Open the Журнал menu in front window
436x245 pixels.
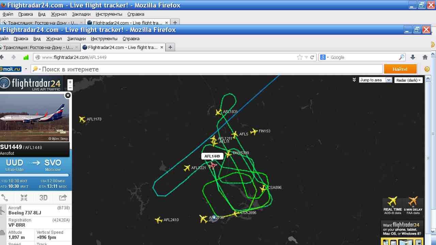tap(54, 38)
